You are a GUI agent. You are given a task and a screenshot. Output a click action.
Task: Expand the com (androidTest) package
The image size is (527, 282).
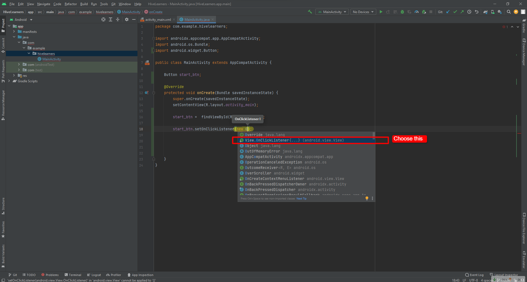19,65
